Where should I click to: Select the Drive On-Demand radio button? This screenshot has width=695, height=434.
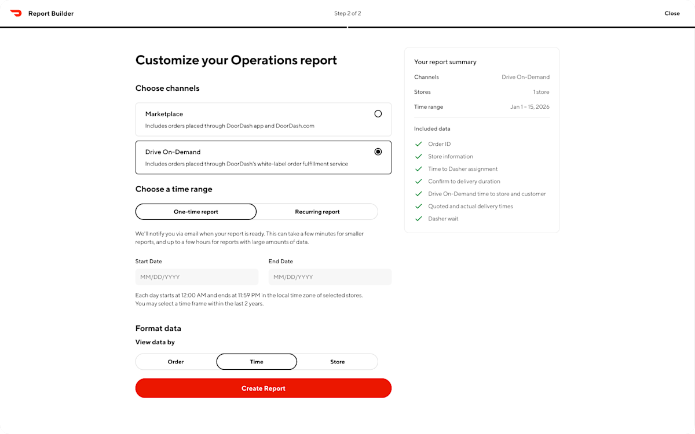tap(378, 152)
